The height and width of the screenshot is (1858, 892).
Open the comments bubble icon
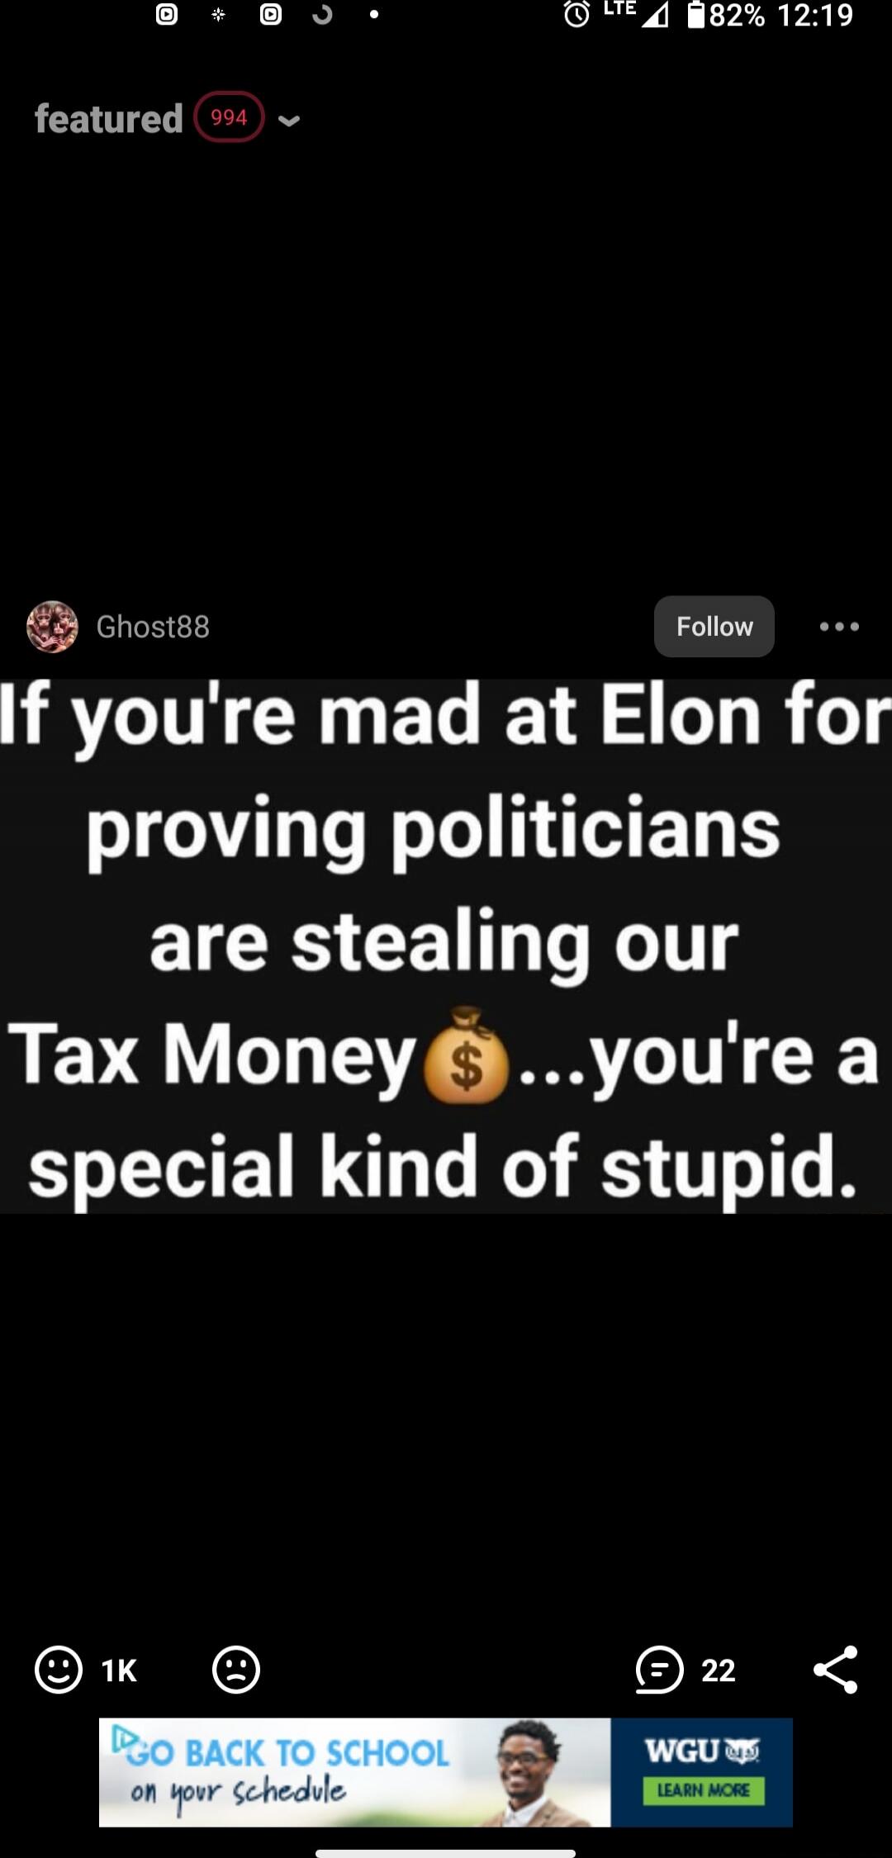659,1670
